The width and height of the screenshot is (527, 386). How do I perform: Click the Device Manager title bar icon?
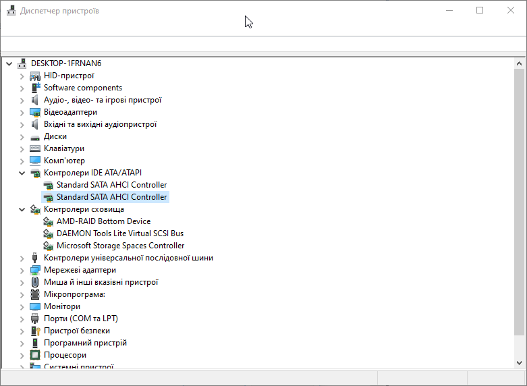tap(11, 10)
